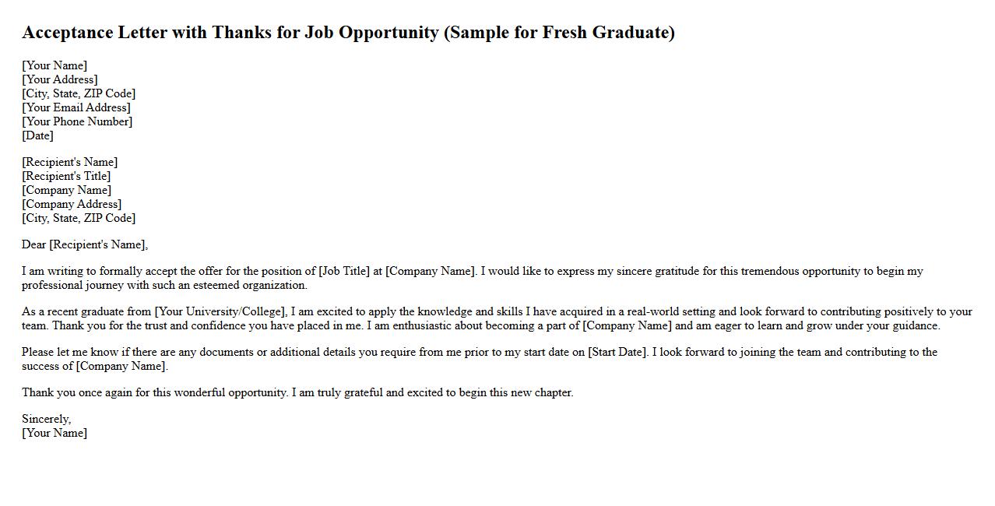Click the [Your Phone Number] placeholder
Image resolution: width=995 pixels, height=506 pixels.
pyautogui.click(x=77, y=121)
